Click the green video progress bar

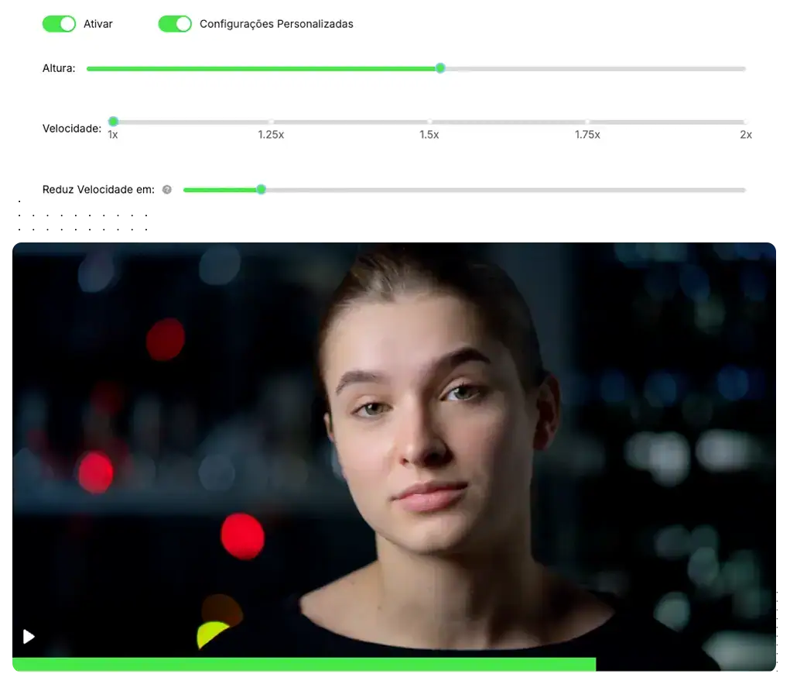click(x=304, y=665)
